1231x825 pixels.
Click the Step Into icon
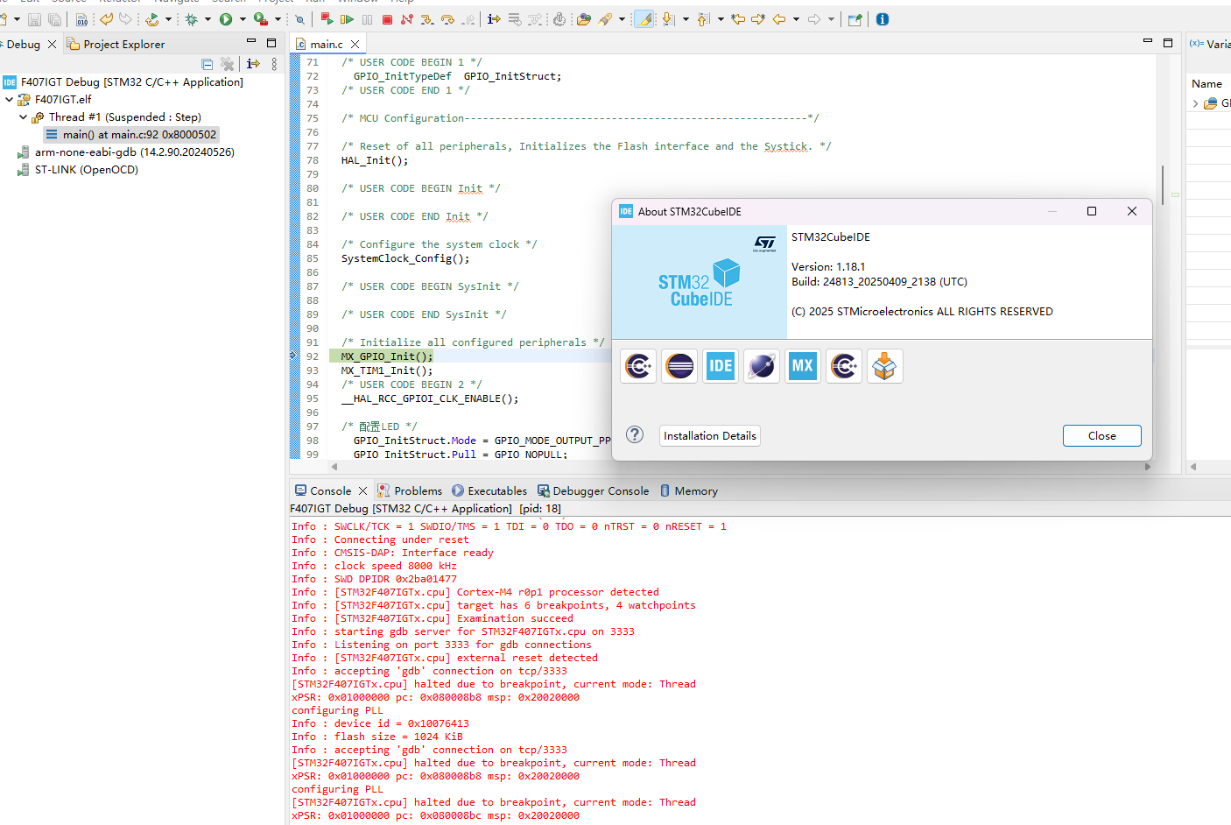(427, 19)
